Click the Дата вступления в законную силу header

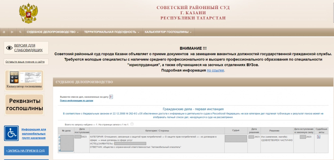coord(304,131)
